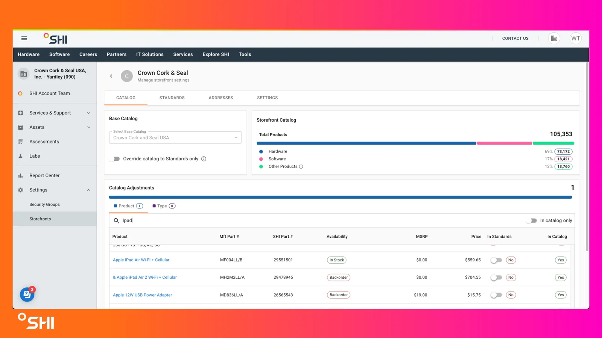Toggle Override catalog to Standards only
The height and width of the screenshot is (338, 602).
[115, 159]
